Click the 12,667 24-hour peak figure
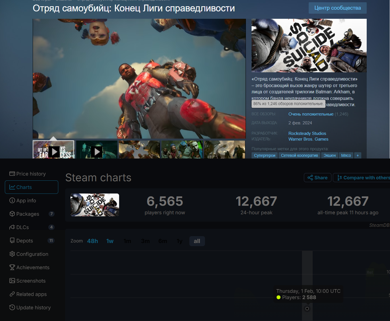 tap(256, 201)
